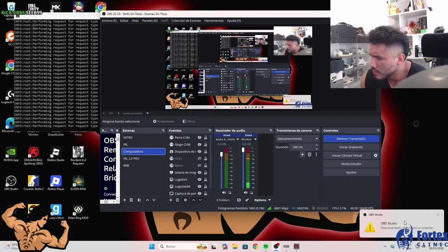Open Audio de escritorio channel dropdown
Viewport: 448px width, 252px height.
click(238, 139)
